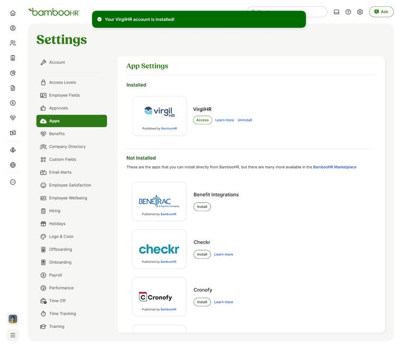
Task: Open the Files document icon in left rail
Action: click(x=13, y=88)
